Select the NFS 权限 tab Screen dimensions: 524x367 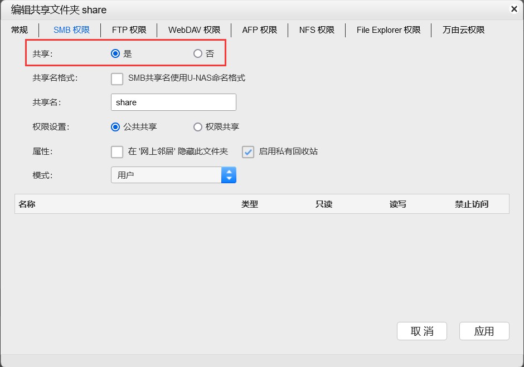click(316, 30)
